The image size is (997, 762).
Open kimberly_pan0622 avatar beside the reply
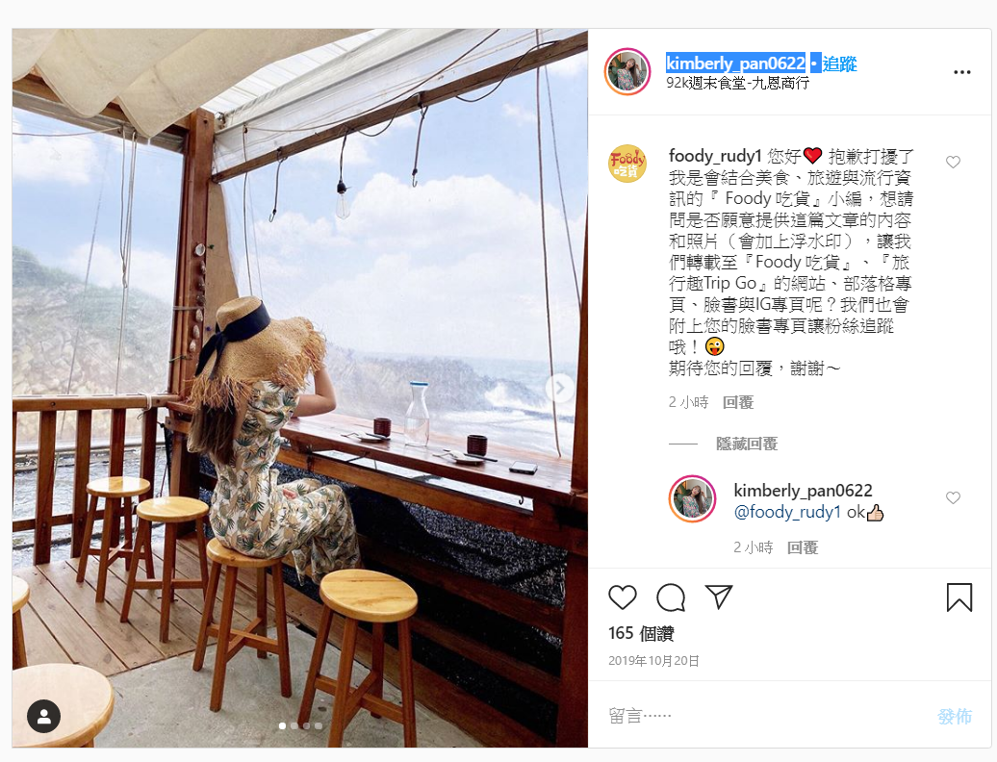[693, 499]
